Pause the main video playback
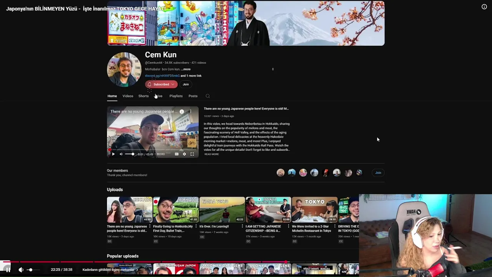Viewport: 492px width, 277px height. (8, 270)
